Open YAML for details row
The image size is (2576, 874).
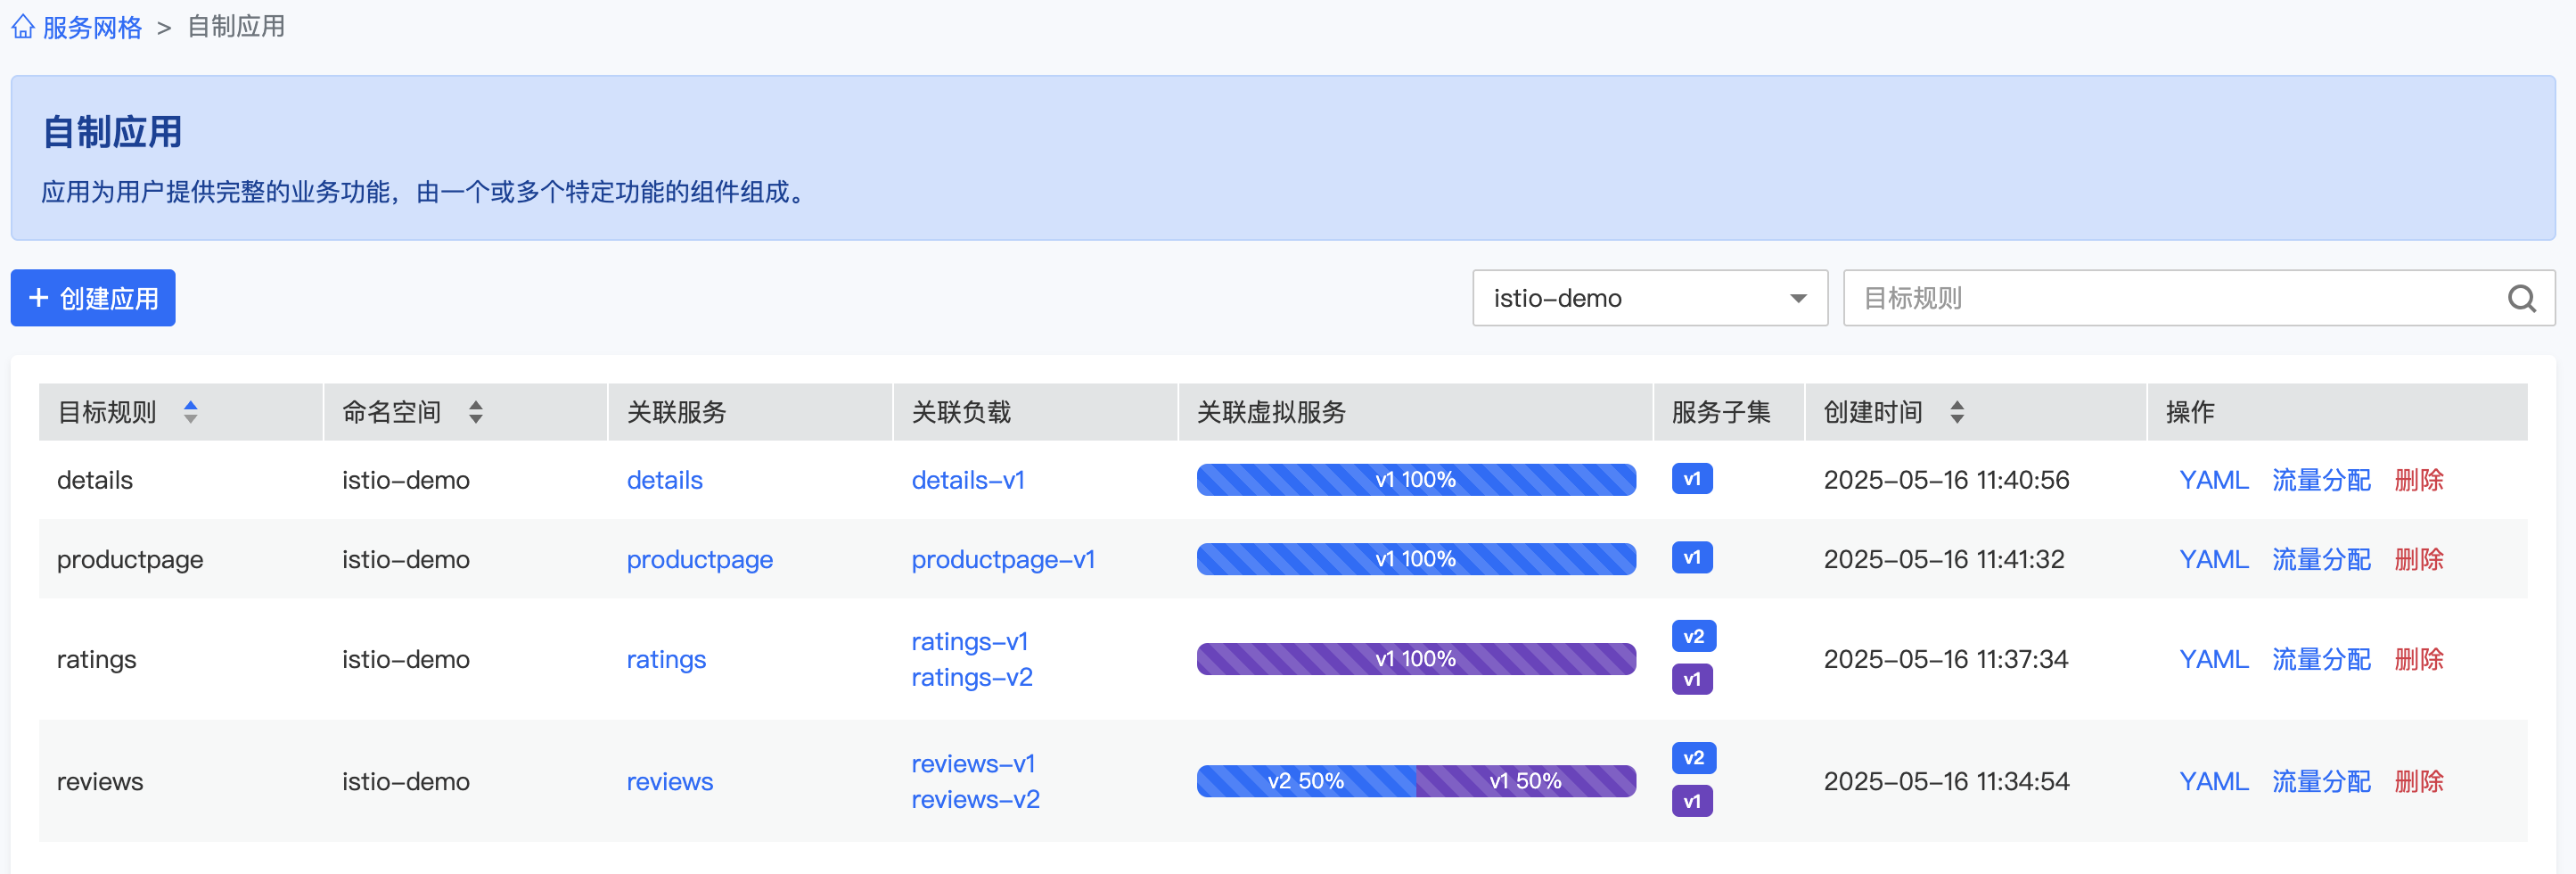pos(2214,480)
